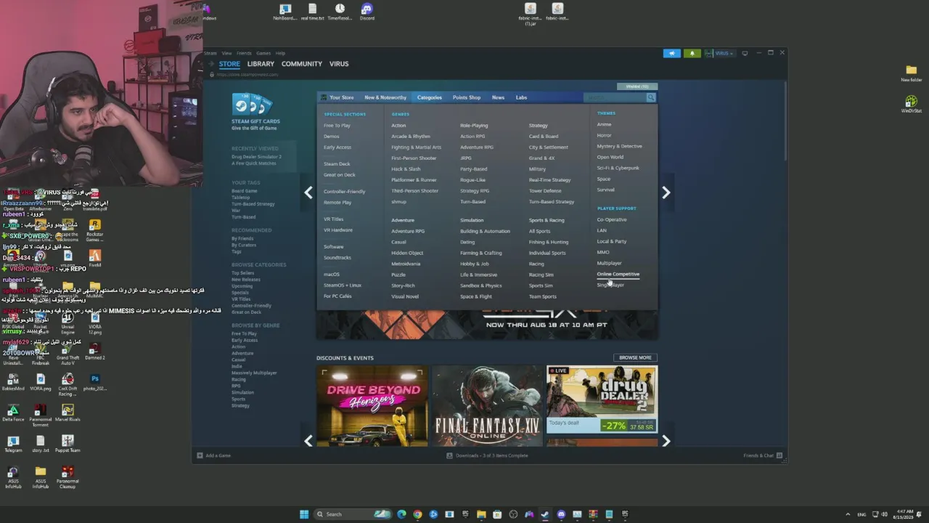Select Free To Play in Special Sections
The width and height of the screenshot is (929, 523).
[337, 126]
